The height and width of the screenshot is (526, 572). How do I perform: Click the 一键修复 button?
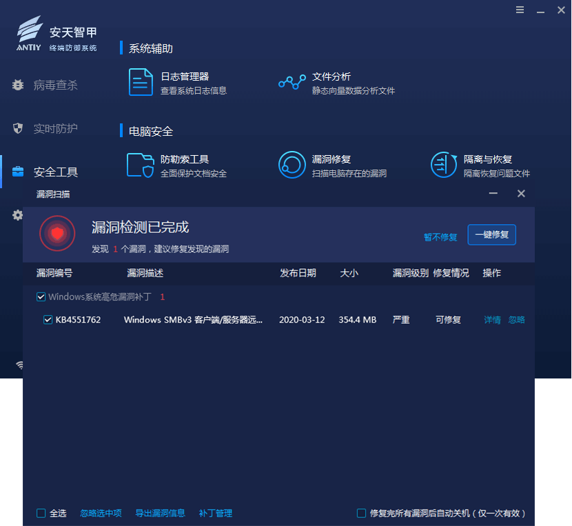[x=492, y=234]
